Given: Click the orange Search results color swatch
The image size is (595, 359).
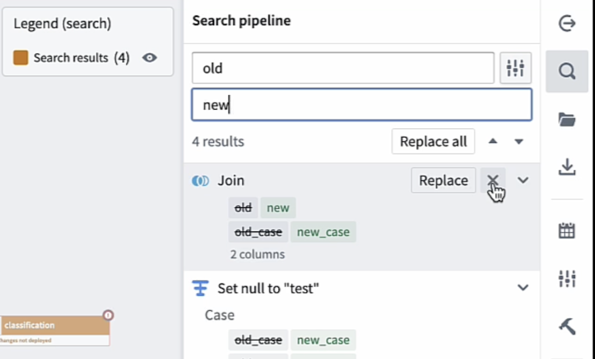Looking at the screenshot, I should point(21,58).
